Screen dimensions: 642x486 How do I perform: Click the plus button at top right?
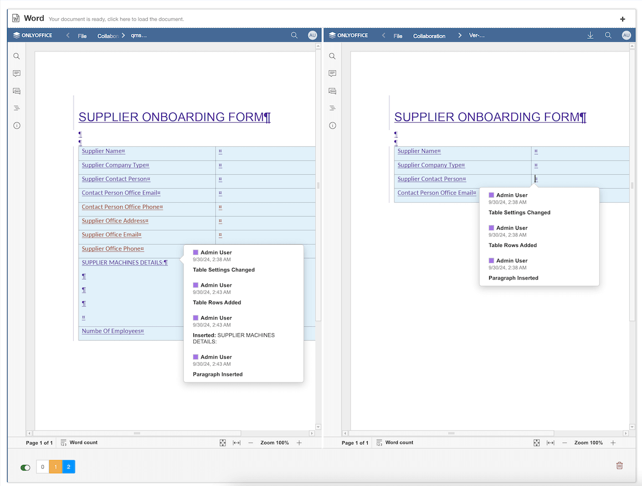pos(623,19)
